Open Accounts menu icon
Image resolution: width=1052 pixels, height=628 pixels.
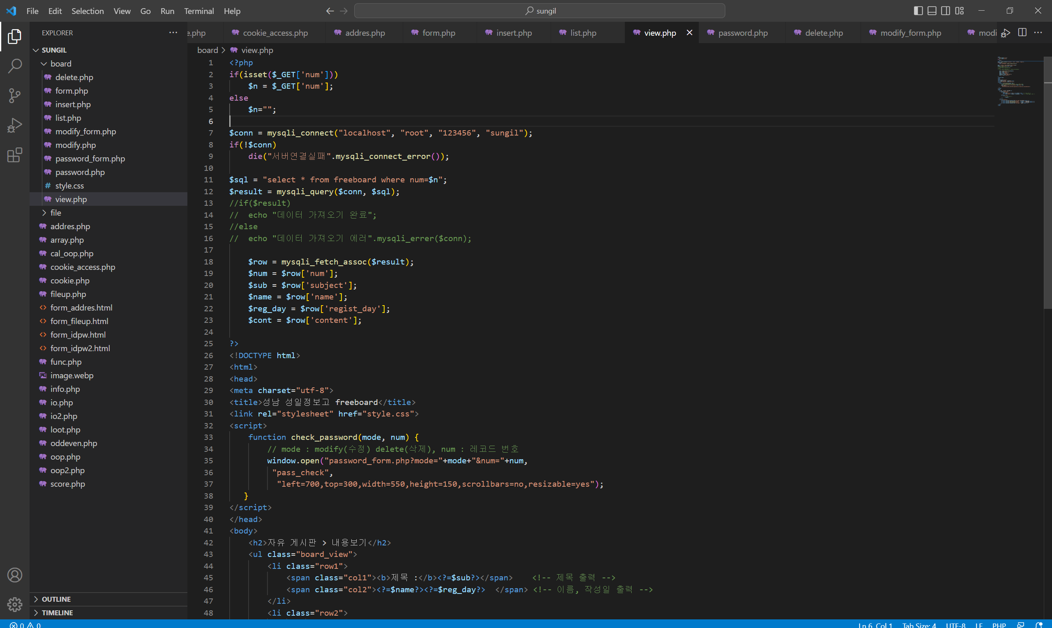pyautogui.click(x=15, y=575)
